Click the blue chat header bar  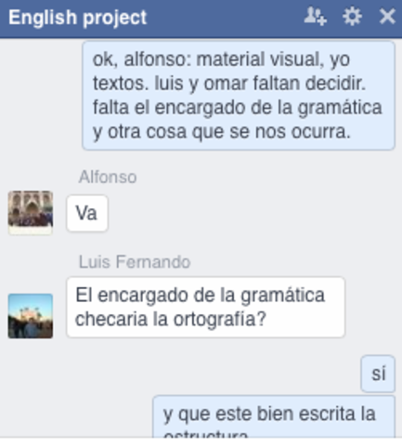[201, 19]
